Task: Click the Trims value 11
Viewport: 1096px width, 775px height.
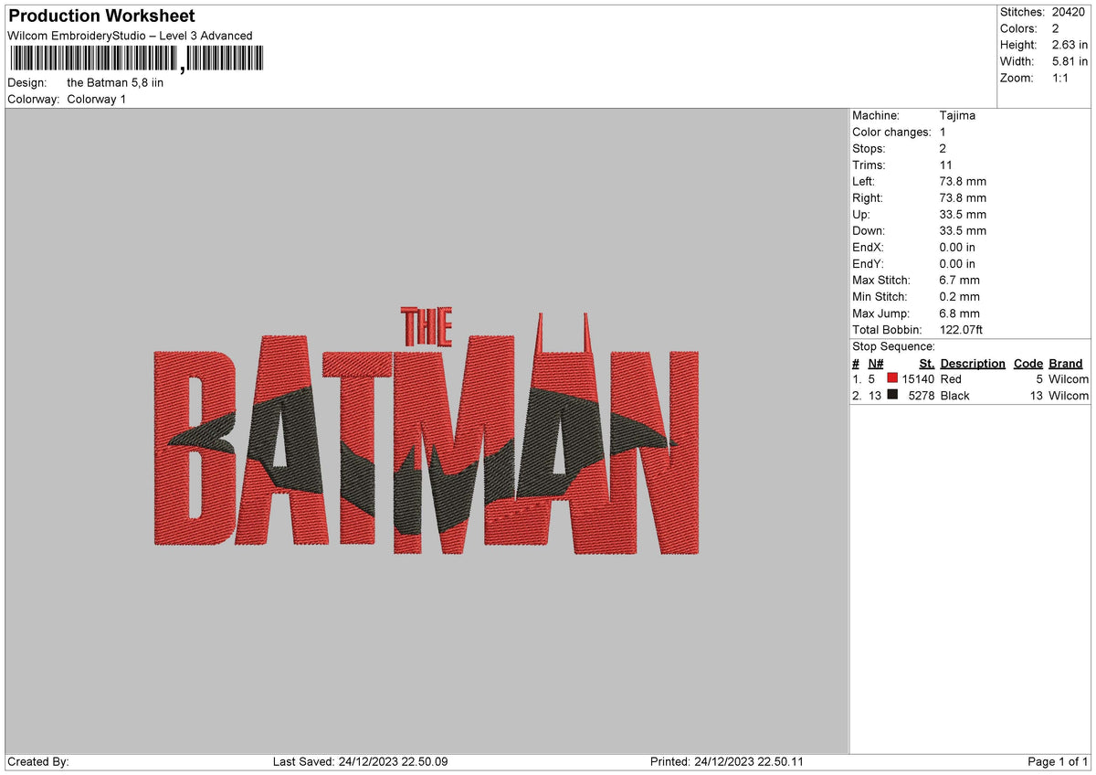Action: [x=946, y=165]
